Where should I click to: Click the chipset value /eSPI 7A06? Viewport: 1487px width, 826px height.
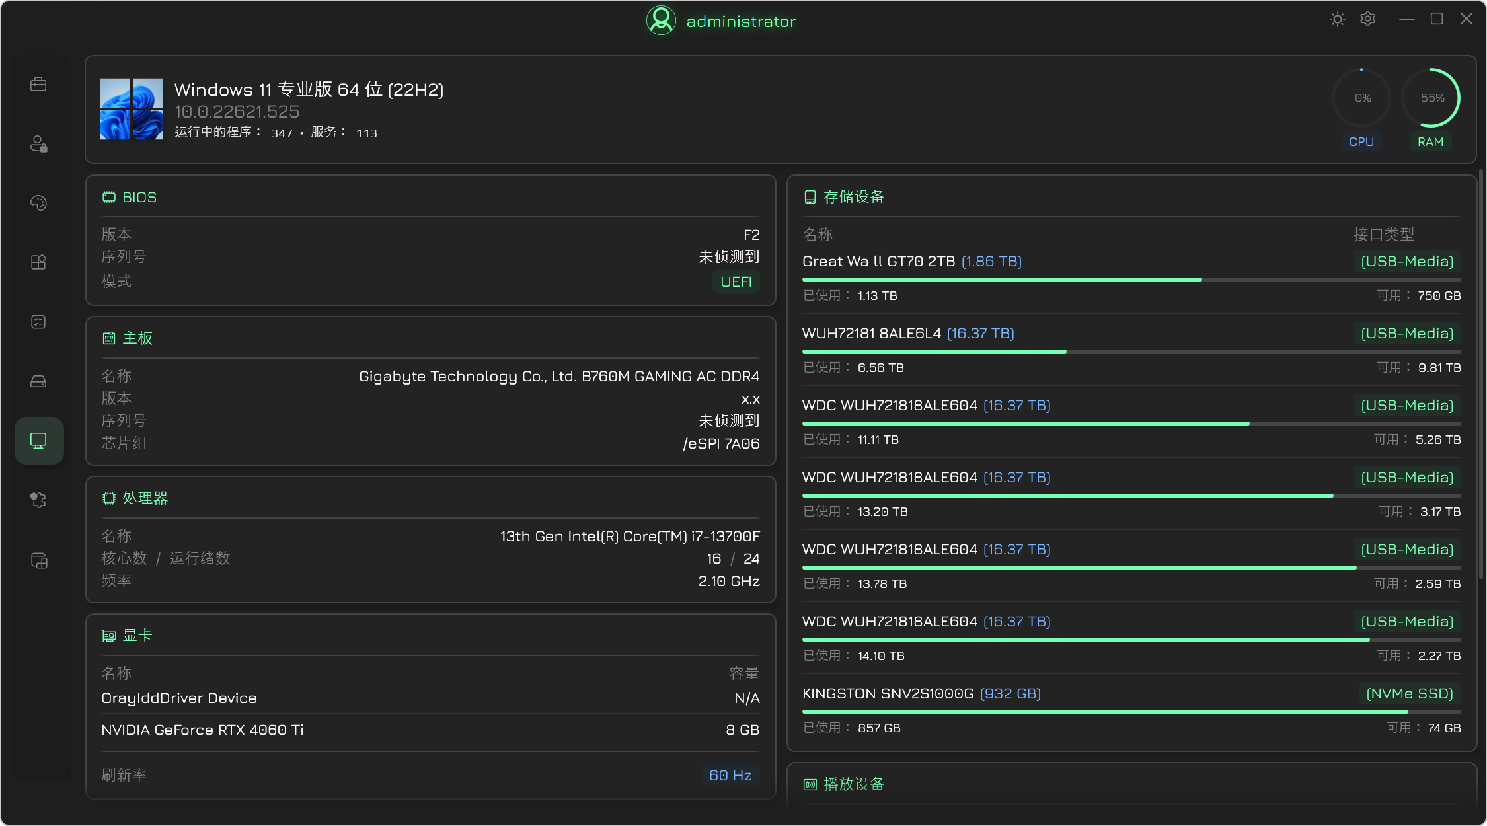[x=721, y=443]
